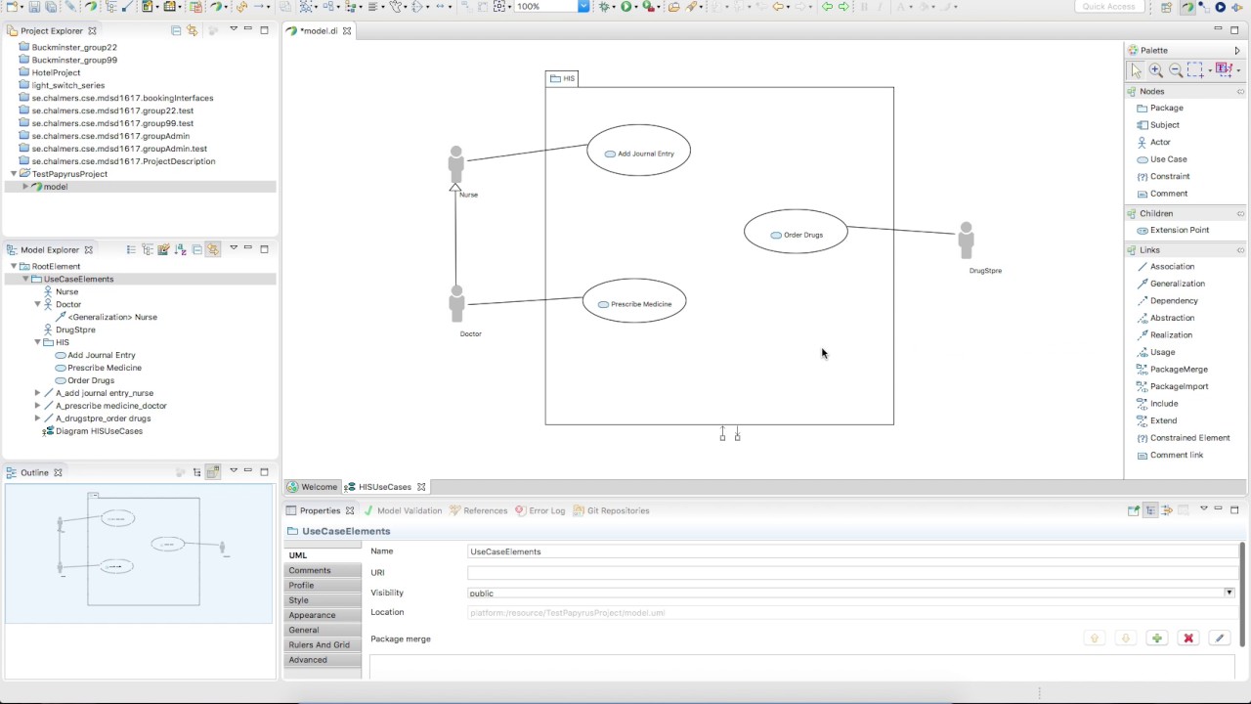This screenshot has width=1251, height=704.
Task: Click the Palette zoom in icon
Action: pyautogui.click(x=1155, y=69)
